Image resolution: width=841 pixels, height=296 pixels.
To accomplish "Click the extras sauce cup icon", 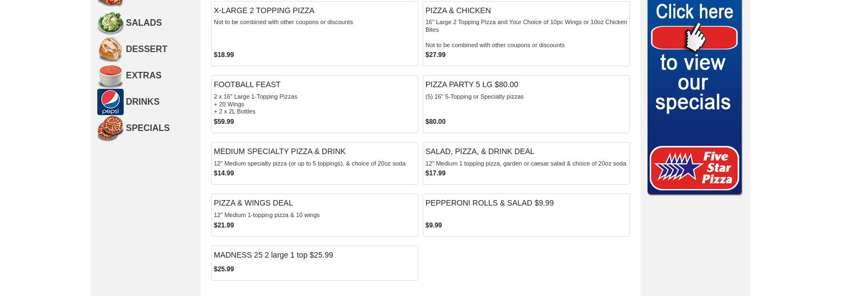I will coord(110,76).
